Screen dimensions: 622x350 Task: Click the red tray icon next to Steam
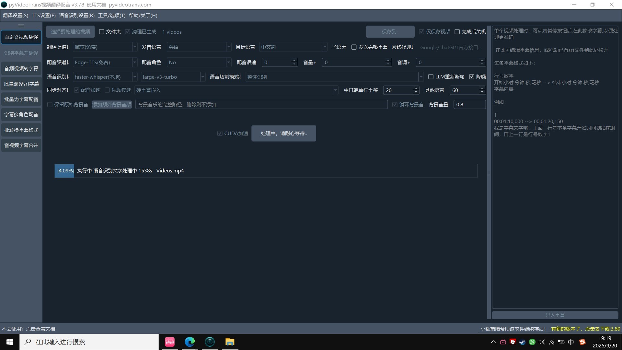(x=513, y=342)
